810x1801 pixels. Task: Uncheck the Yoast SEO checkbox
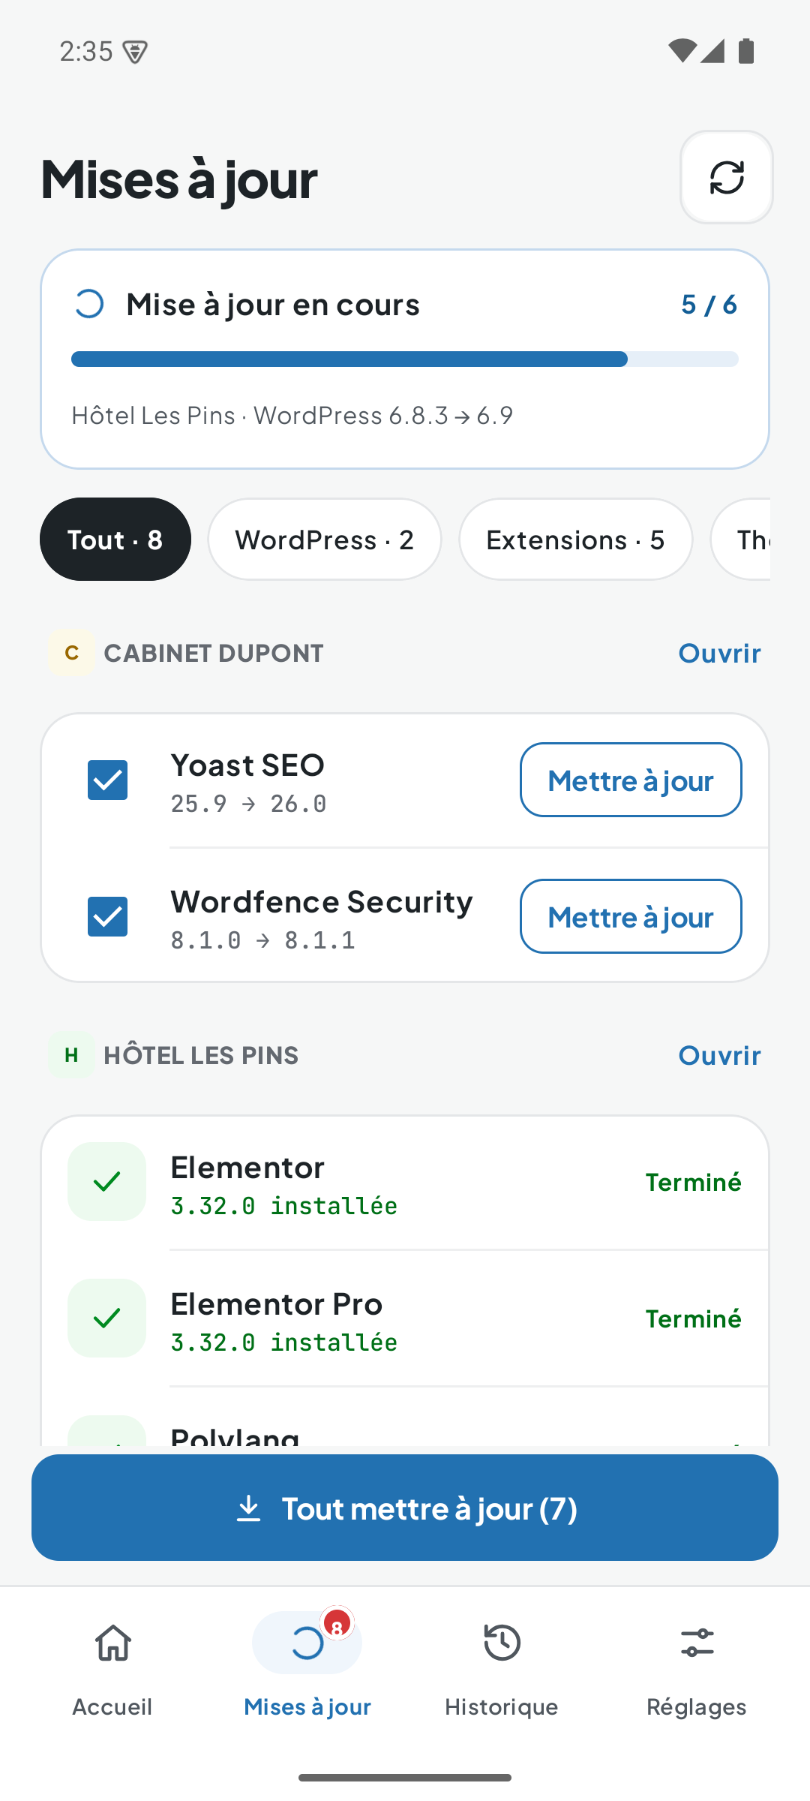107,780
